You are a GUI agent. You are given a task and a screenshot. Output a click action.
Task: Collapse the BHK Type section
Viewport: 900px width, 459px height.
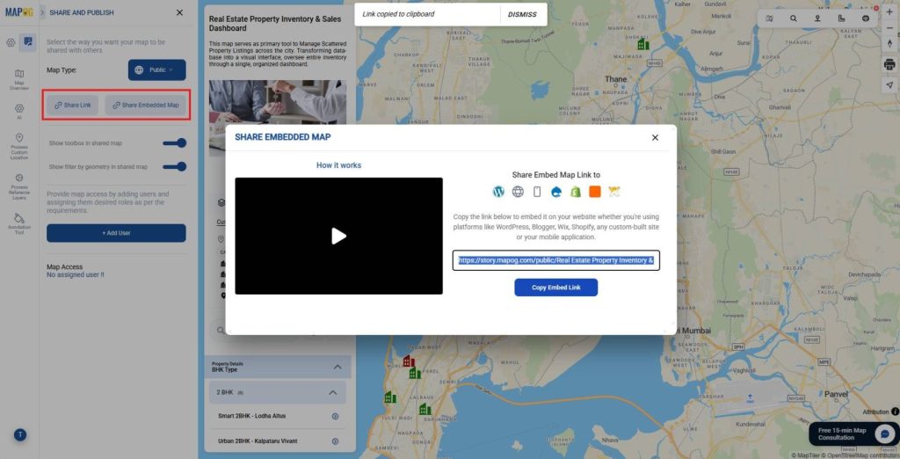click(337, 367)
